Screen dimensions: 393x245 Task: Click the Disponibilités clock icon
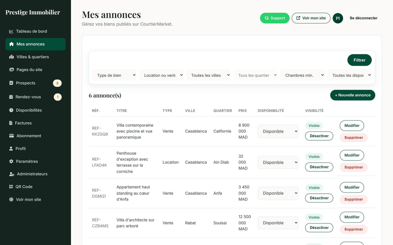pyautogui.click(x=11, y=110)
